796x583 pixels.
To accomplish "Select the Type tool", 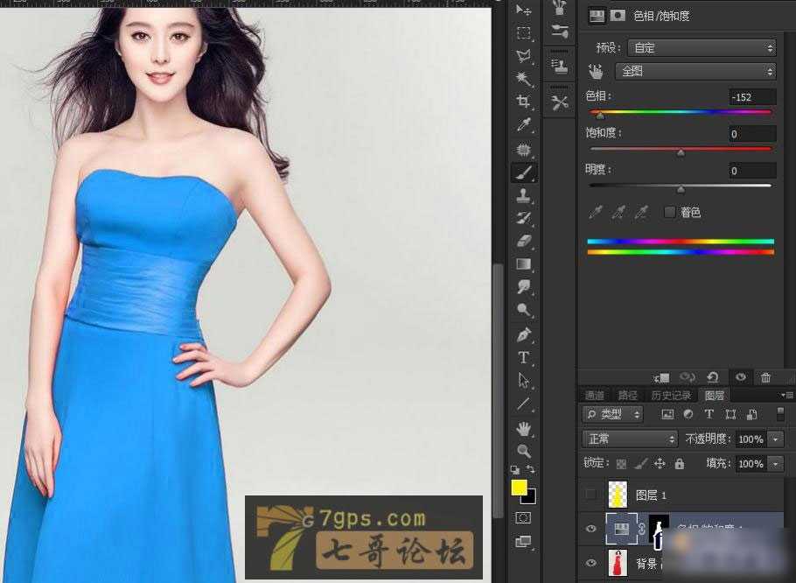I will [x=523, y=357].
